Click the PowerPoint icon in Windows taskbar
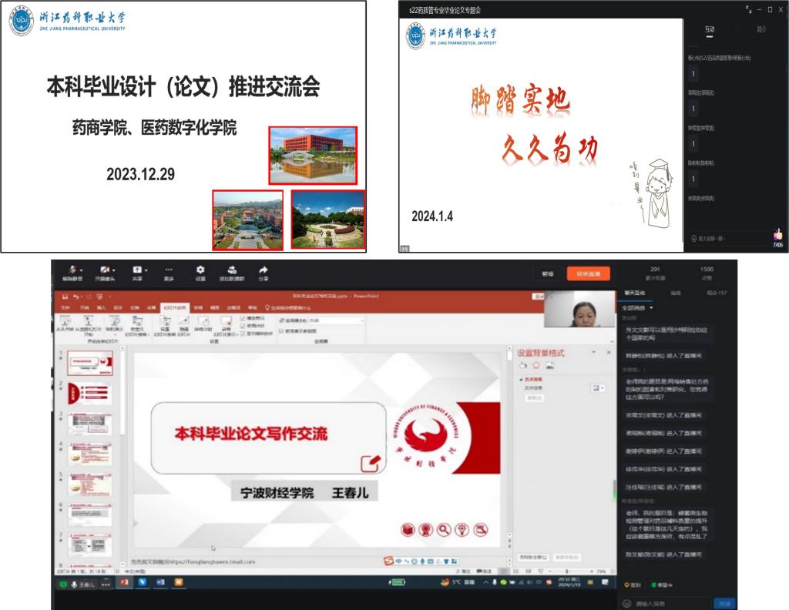 (x=124, y=582)
